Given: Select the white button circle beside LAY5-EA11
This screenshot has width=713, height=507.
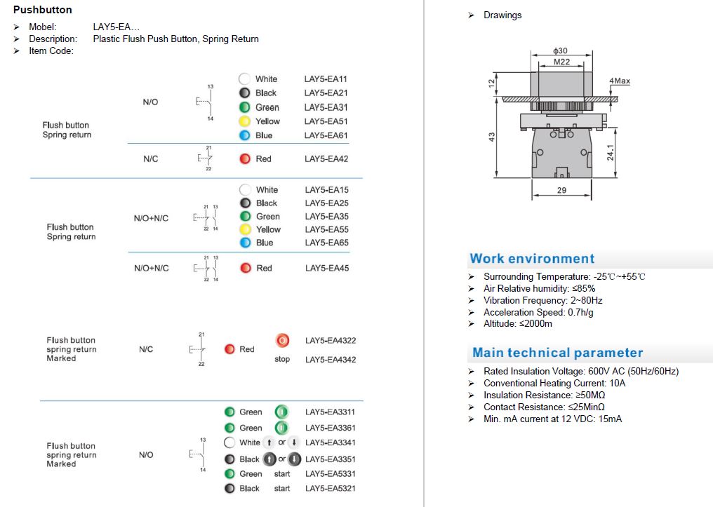Looking at the screenshot, I should 244,79.
